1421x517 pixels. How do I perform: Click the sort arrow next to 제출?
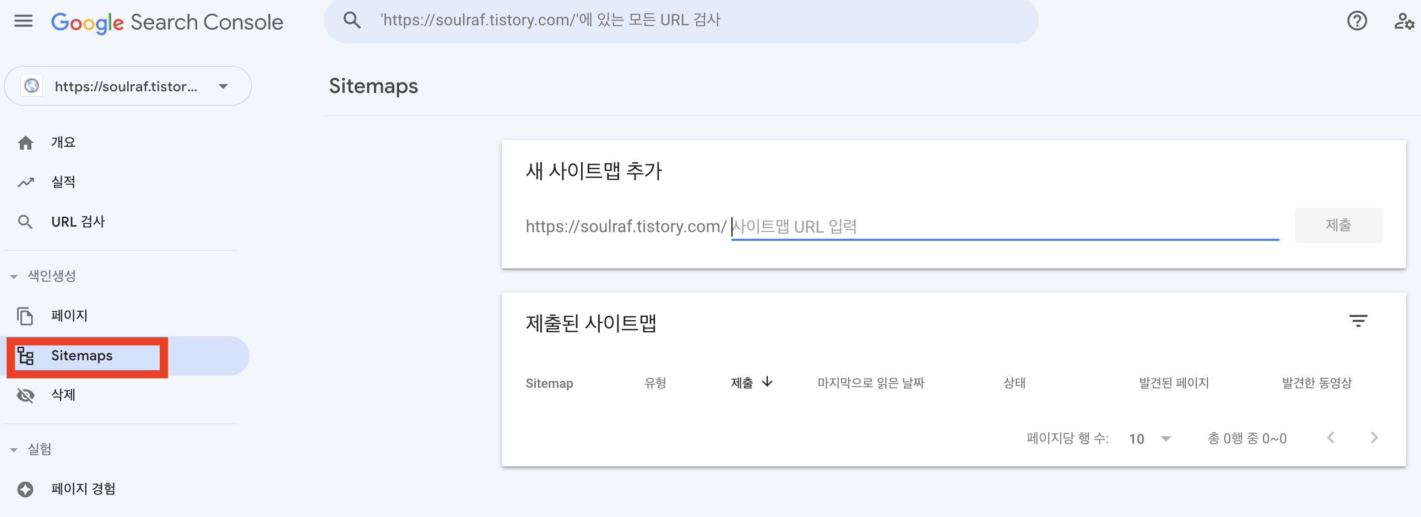(767, 382)
